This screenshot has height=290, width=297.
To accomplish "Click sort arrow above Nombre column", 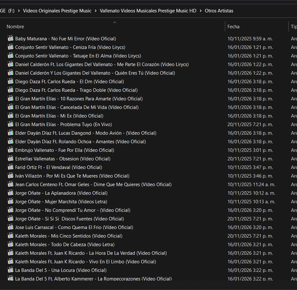I will (x=114, y=22).
